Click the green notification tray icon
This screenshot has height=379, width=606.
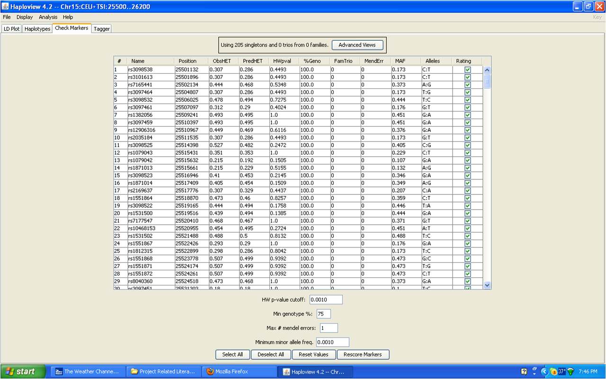(x=553, y=371)
